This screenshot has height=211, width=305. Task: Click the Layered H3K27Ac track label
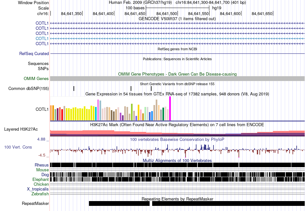[21, 129]
